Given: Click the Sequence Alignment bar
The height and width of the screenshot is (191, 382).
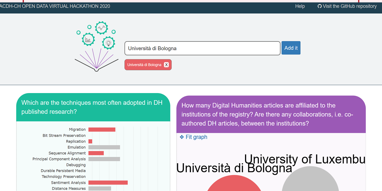Looking at the screenshot, I should [x=96, y=153].
